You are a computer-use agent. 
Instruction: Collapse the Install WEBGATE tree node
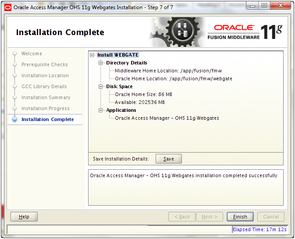[x=92, y=55]
